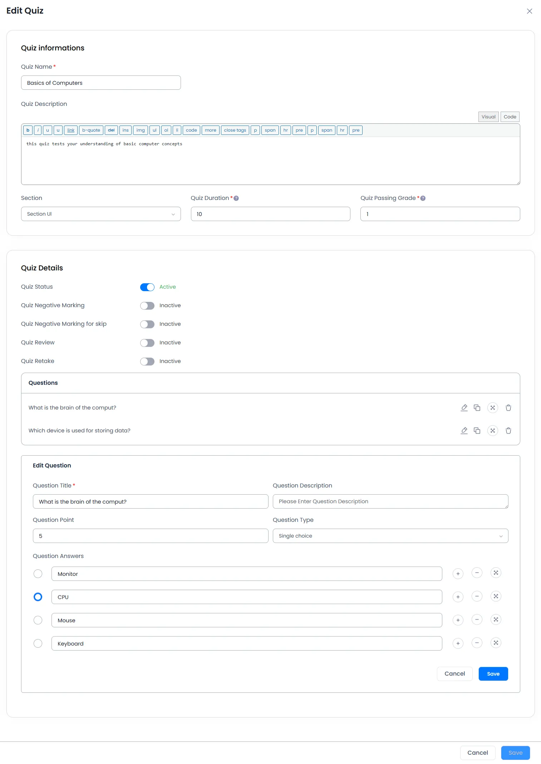The height and width of the screenshot is (764, 541).
Task: Click the b-quote toolbar button
Action: click(91, 130)
